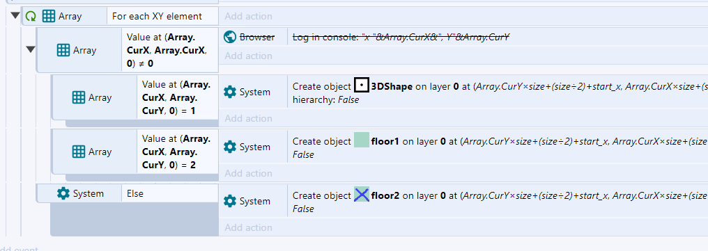708x251 pixels.
Task: Click System gear icon beside floor1 create action
Action: point(230,147)
